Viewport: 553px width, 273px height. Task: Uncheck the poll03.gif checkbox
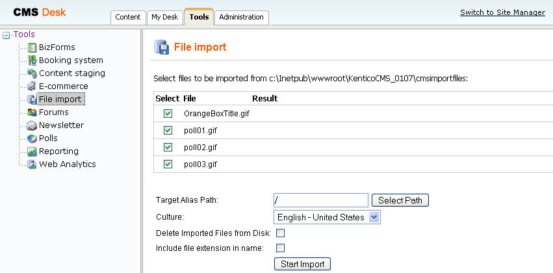click(168, 164)
